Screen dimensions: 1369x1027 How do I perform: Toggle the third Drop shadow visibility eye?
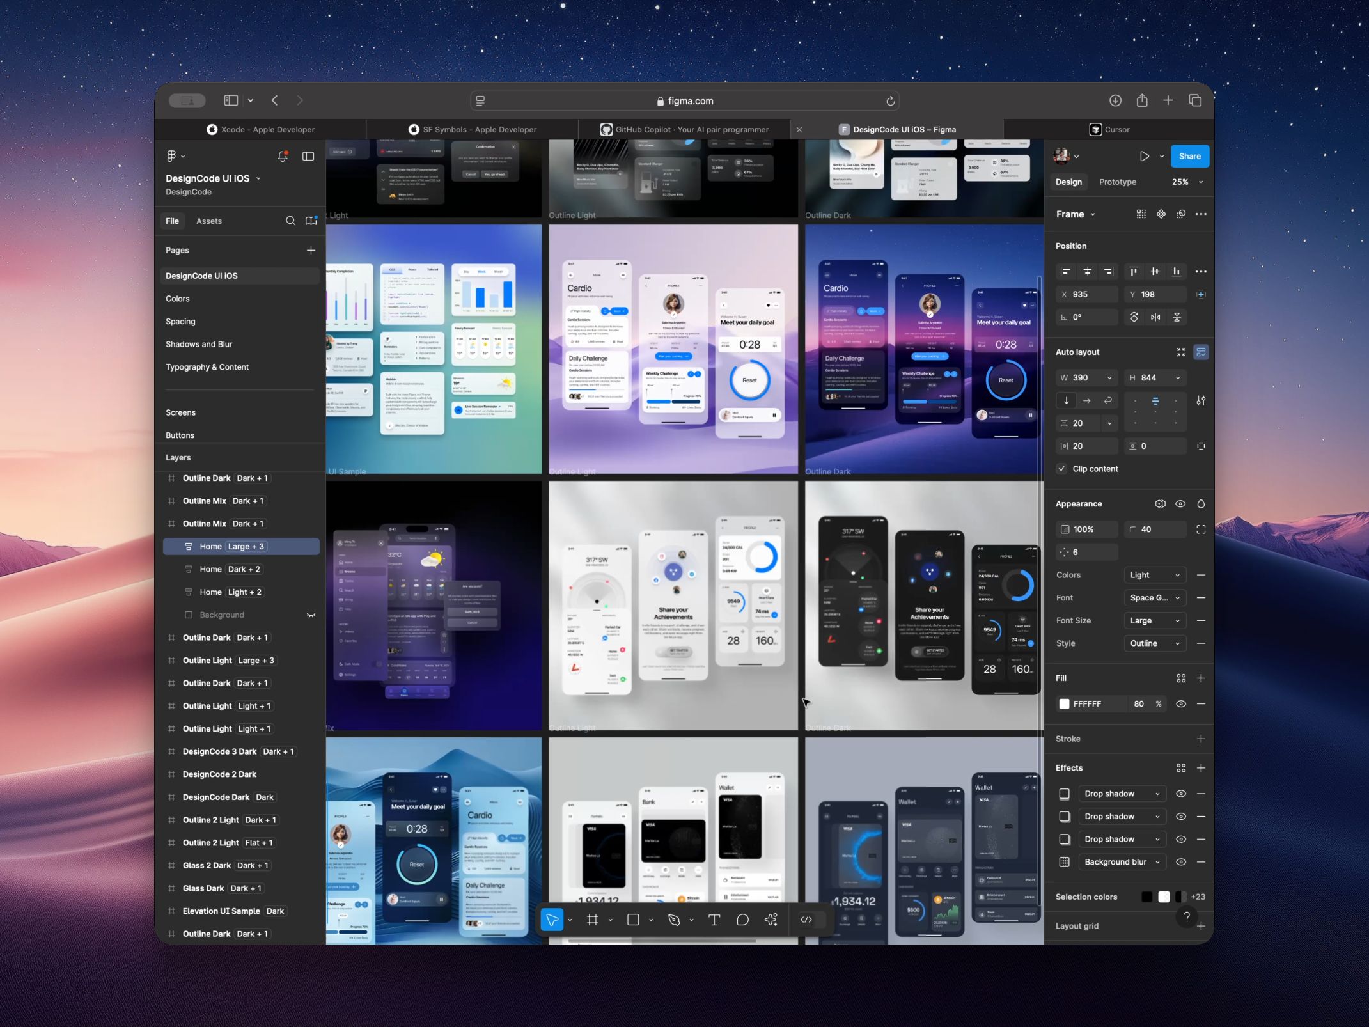click(1181, 839)
